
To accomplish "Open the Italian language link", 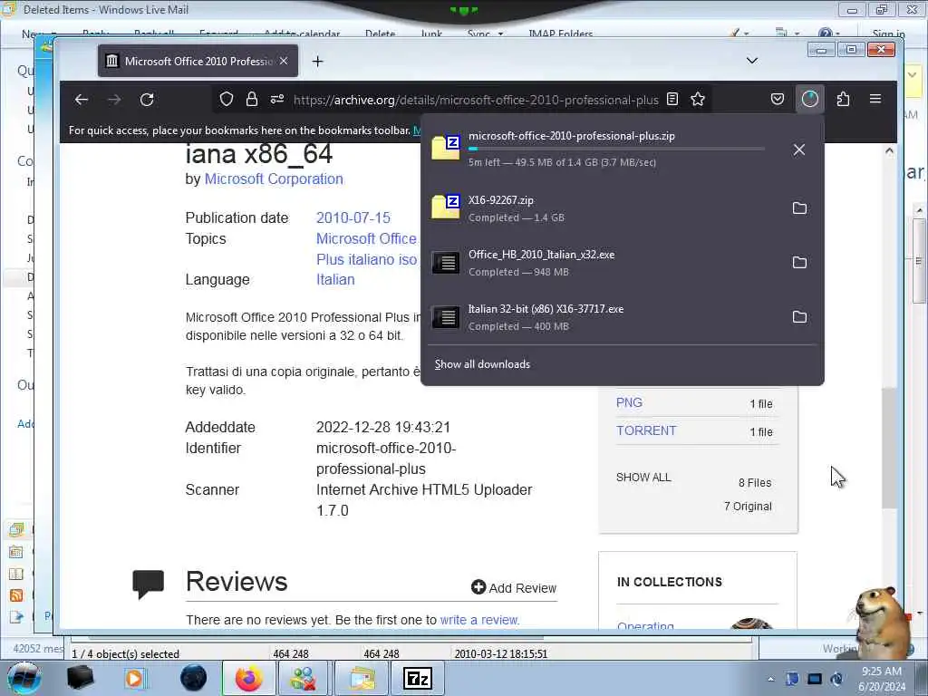I will pos(335,280).
